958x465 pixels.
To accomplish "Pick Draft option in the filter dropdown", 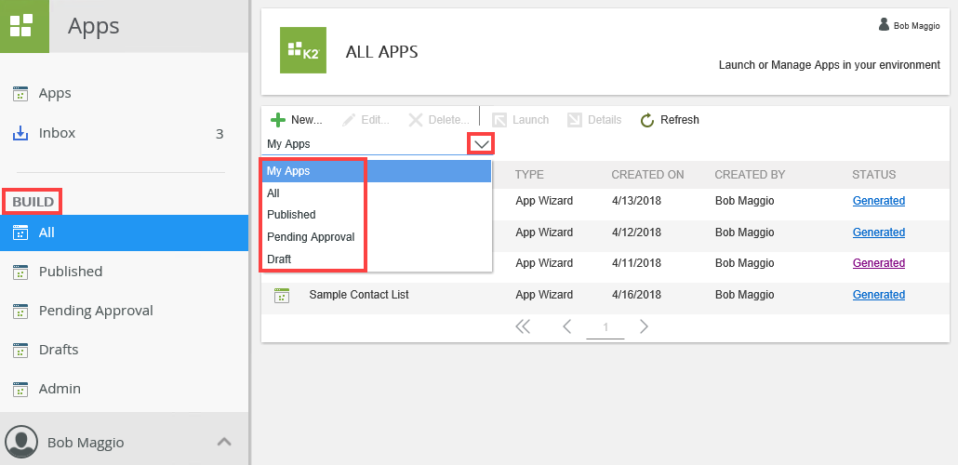I will coord(279,259).
